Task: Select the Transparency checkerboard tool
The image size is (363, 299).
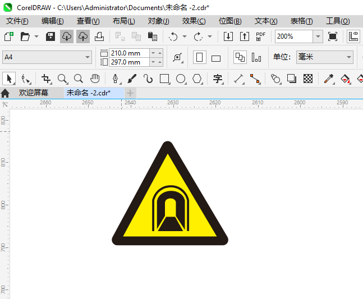Action: [308, 79]
